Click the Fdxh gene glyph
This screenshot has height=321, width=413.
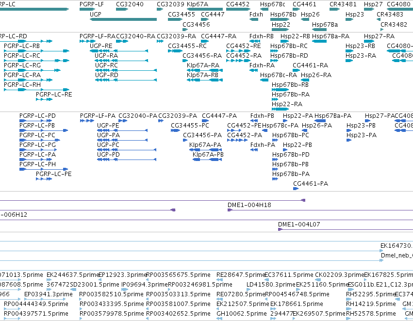click(254, 19)
